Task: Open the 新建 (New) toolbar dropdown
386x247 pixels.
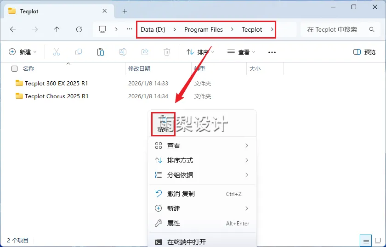Action: tap(23, 52)
